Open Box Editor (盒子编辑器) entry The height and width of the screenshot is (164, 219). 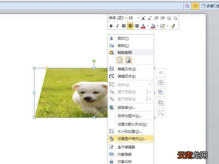pyautogui.click(x=131, y=147)
